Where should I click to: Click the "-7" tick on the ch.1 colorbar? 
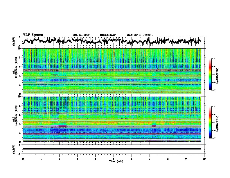[214, 90]
